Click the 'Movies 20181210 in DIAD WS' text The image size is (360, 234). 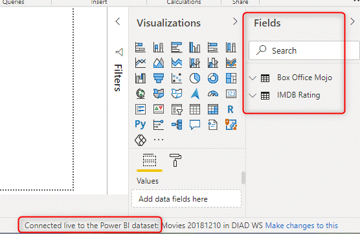coord(212,226)
